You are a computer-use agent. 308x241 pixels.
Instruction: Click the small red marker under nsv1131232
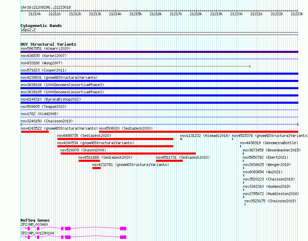(x=181, y=139)
